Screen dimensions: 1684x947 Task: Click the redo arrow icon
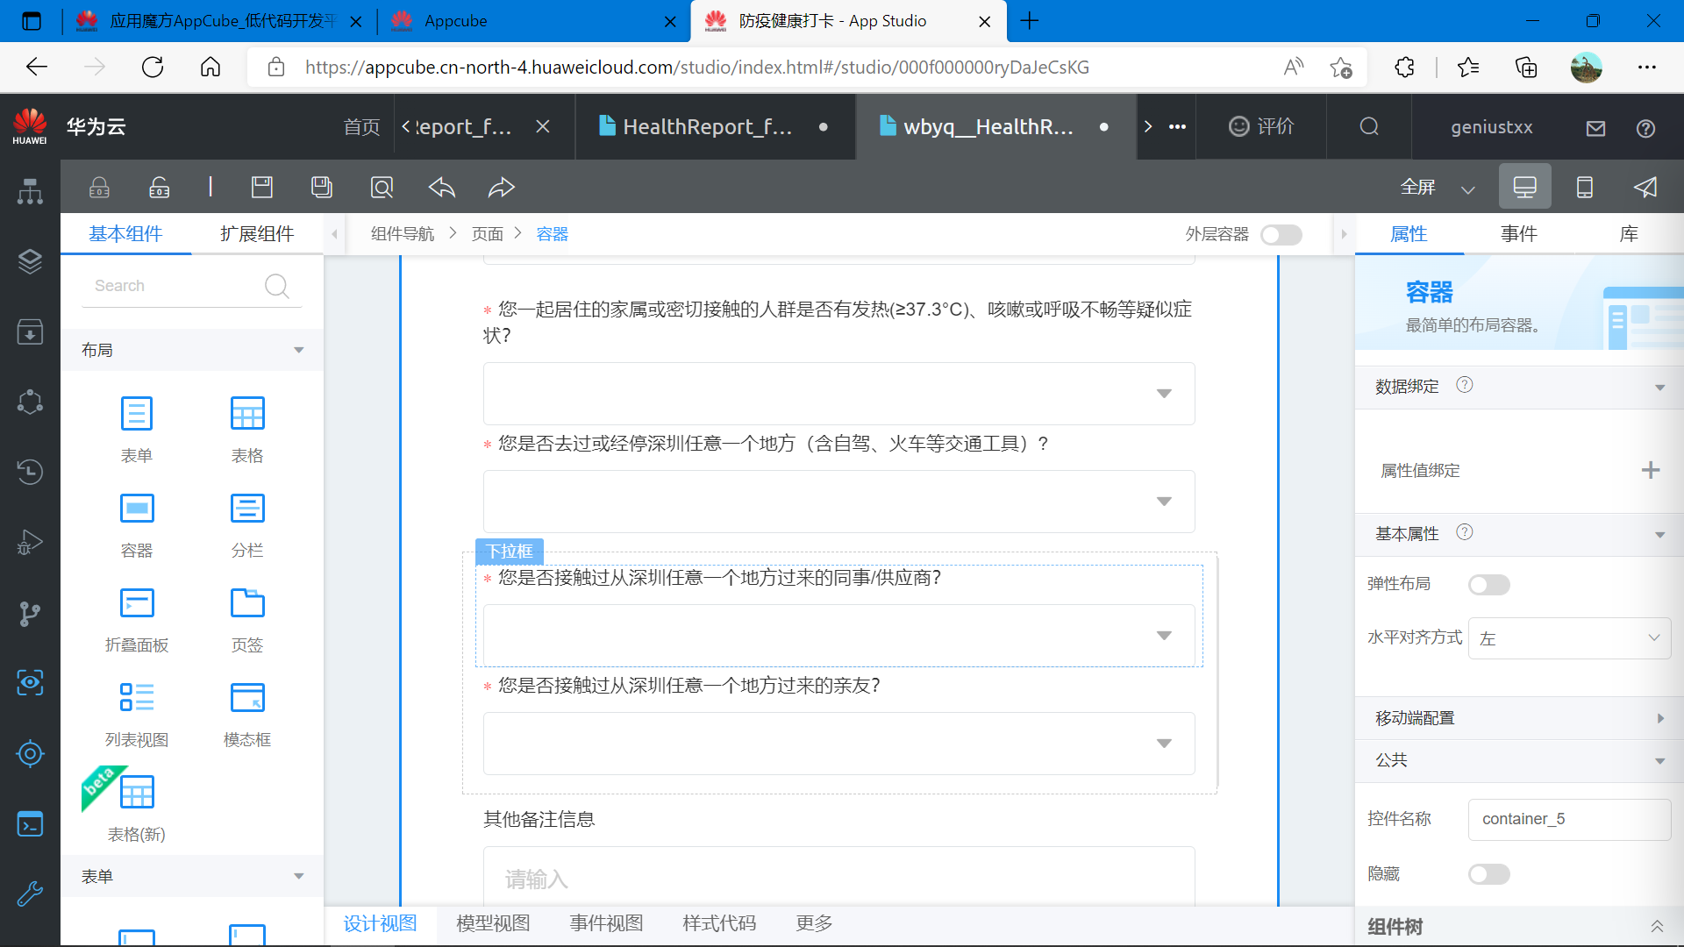[x=501, y=188]
